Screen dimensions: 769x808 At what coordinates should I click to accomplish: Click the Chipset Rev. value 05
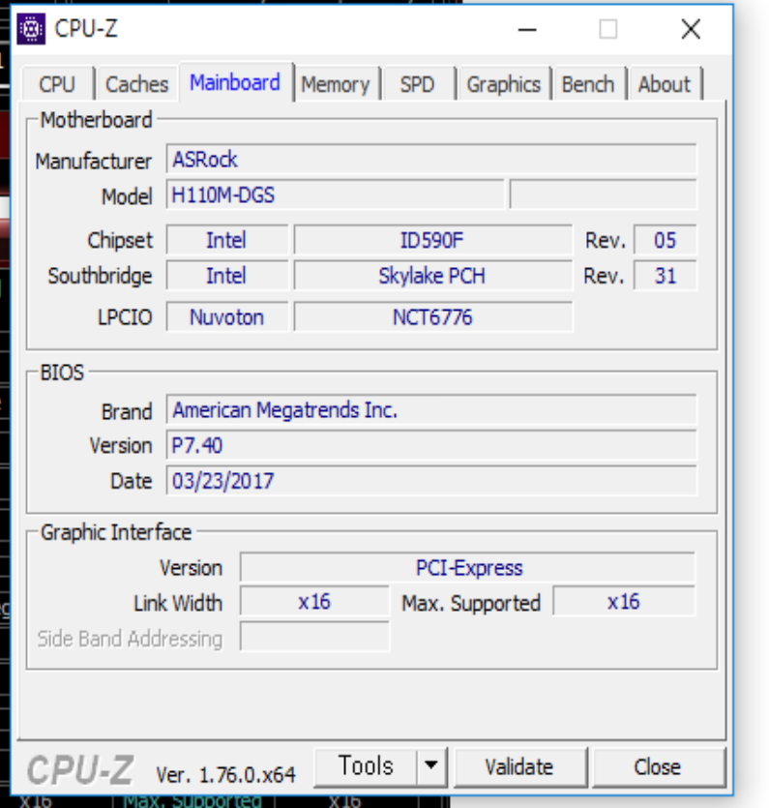pyautogui.click(x=665, y=240)
